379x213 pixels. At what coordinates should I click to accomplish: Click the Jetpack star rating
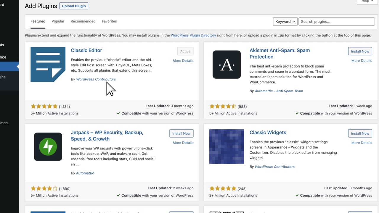[x=44, y=188]
